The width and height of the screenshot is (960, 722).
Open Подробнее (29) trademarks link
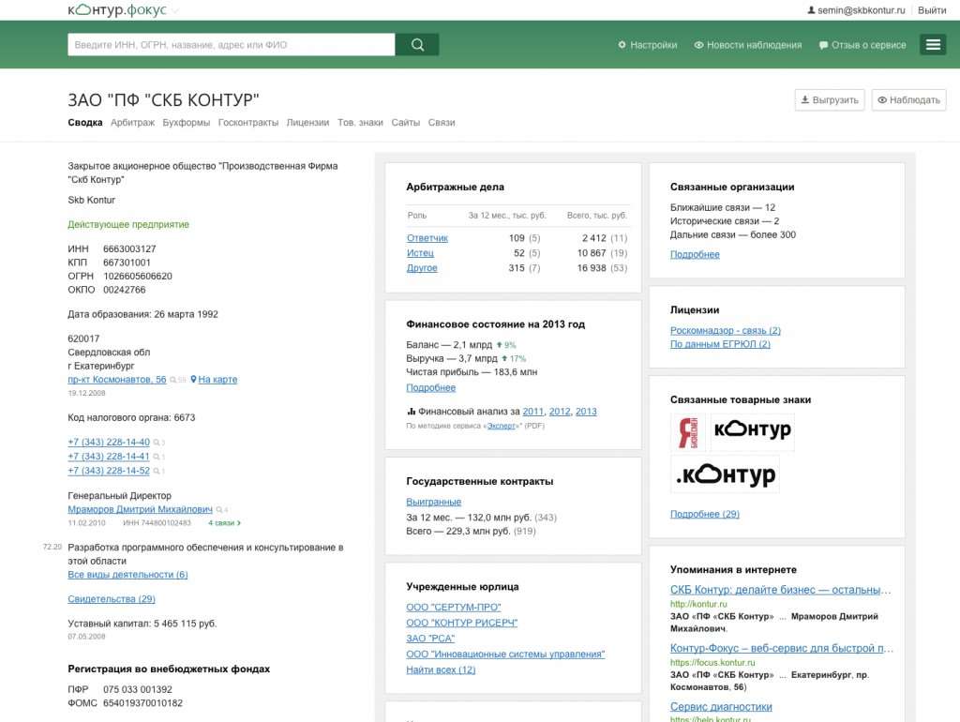coord(705,514)
